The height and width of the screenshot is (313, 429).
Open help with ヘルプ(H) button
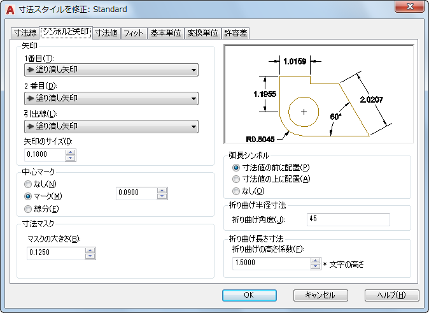coord(392,295)
